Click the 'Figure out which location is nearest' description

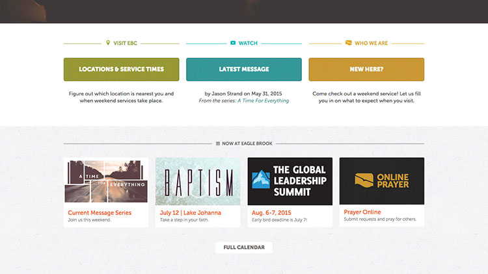(x=122, y=97)
